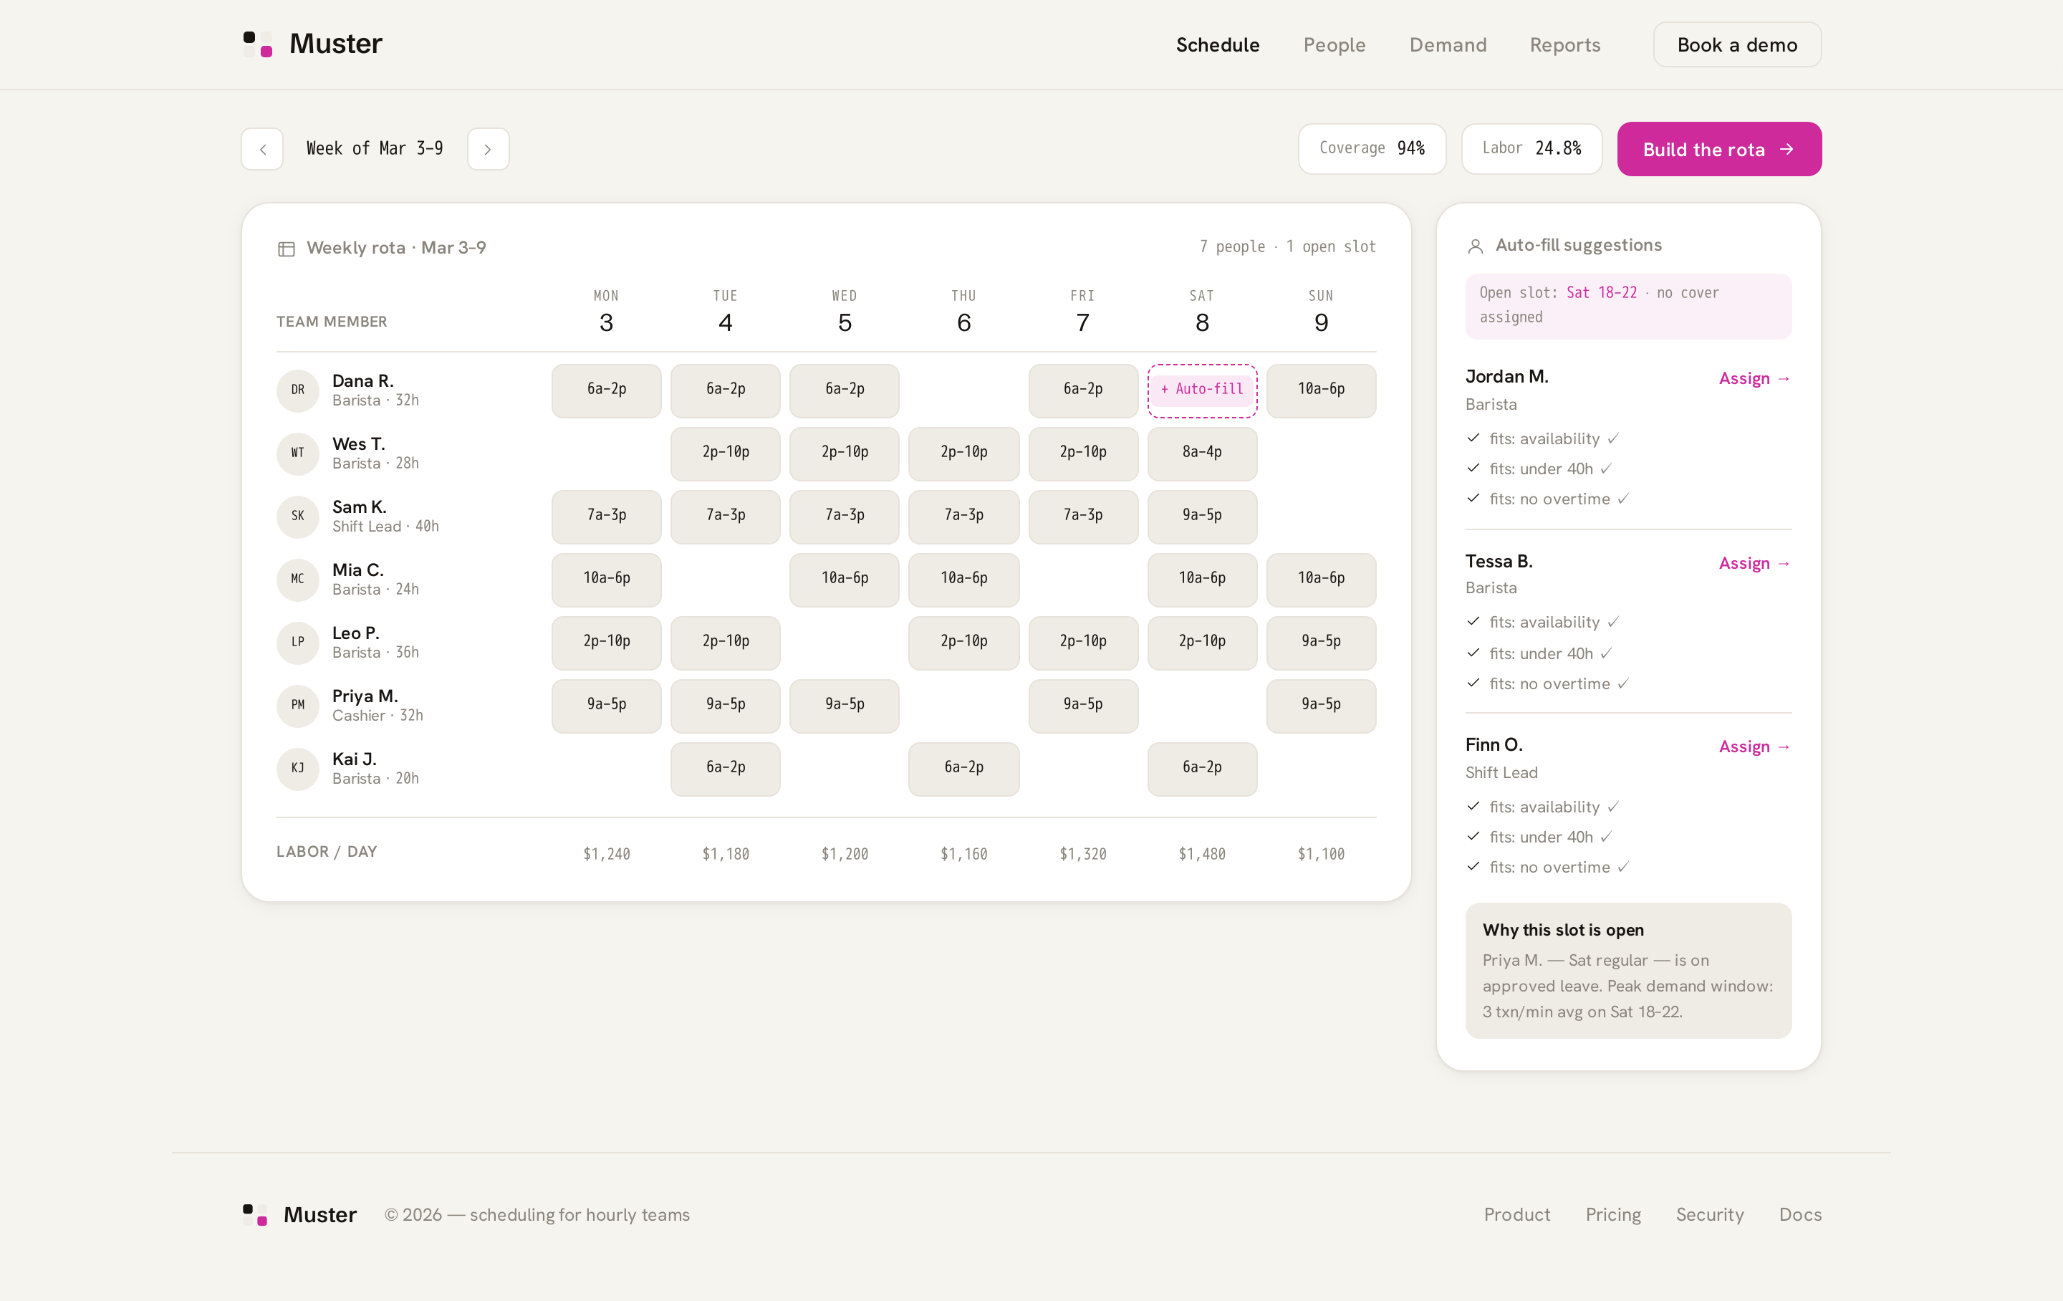This screenshot has height=1301, width=2063.
Task: Click Sam K.'s SK avatar
Action: coord(297,516)
